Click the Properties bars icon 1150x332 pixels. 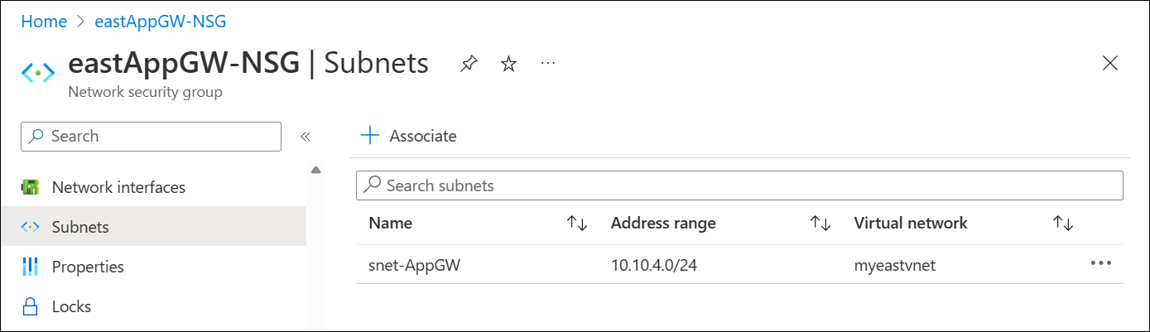tap(31, 267)
